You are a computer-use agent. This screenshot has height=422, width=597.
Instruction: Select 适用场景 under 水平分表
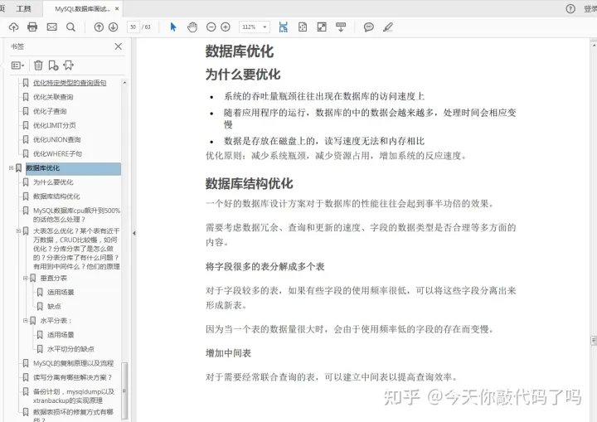(x=61, y=335)
